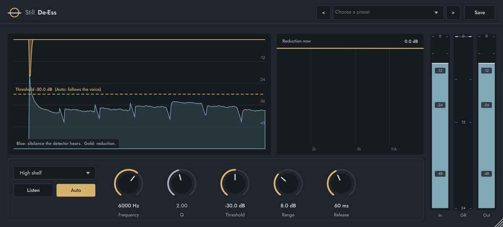Click the Release knob
The width and height of the screenshot is (503, 227).
click(x=341, y=183)
